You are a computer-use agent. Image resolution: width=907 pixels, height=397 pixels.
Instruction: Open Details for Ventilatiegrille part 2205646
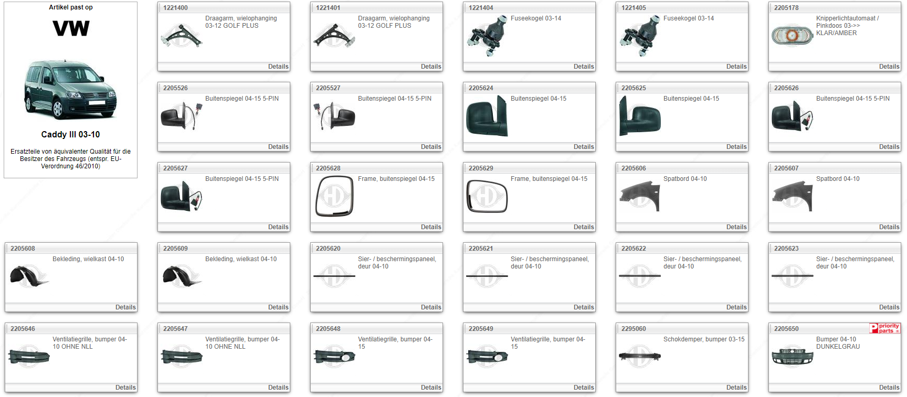click(x=125, y=388)
